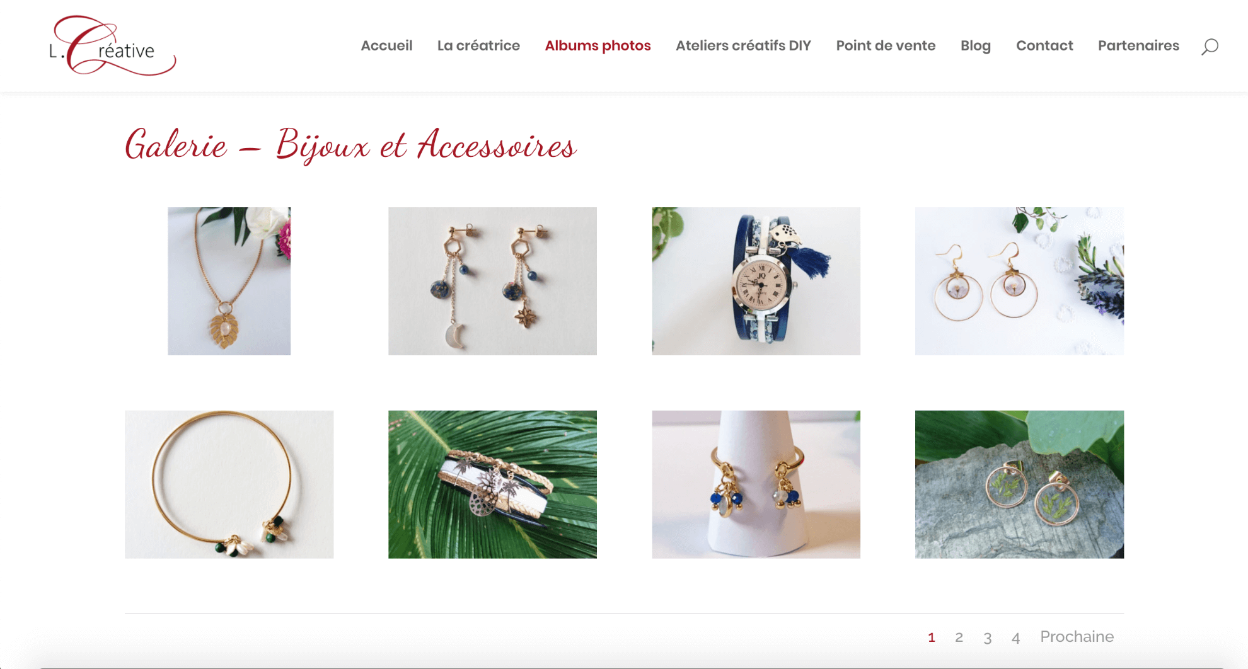
Task: View gold bangle with green beads
Action: [x=229, y=484]
